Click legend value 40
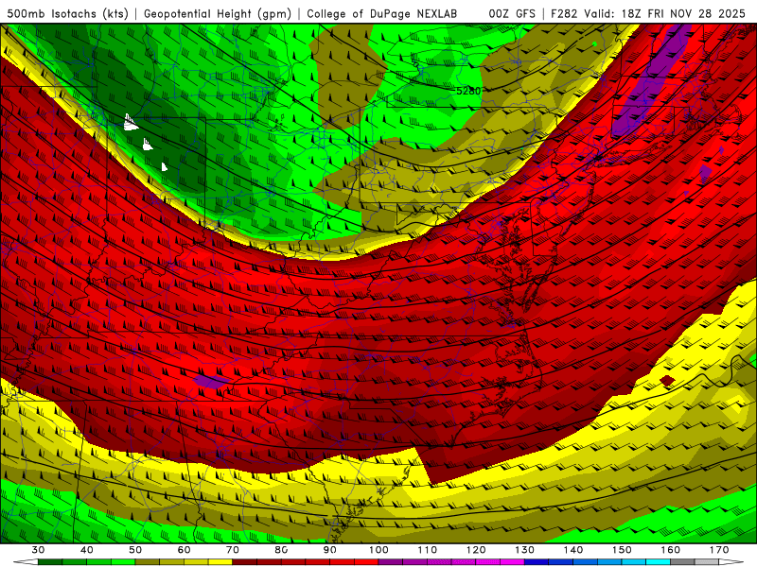This screenshot has width=757, height=567. click(x=86, y=550)
